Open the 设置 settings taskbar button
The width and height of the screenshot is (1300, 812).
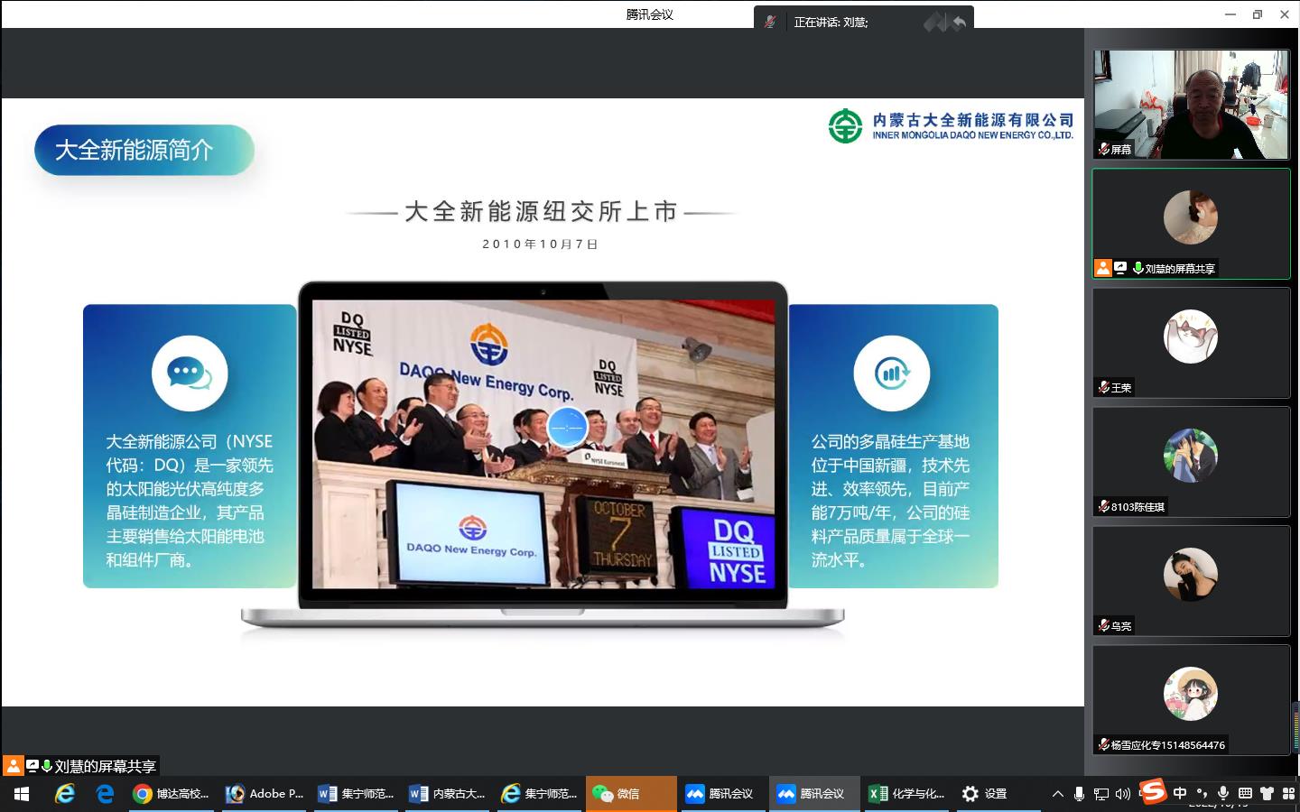[x=985, y=794]
